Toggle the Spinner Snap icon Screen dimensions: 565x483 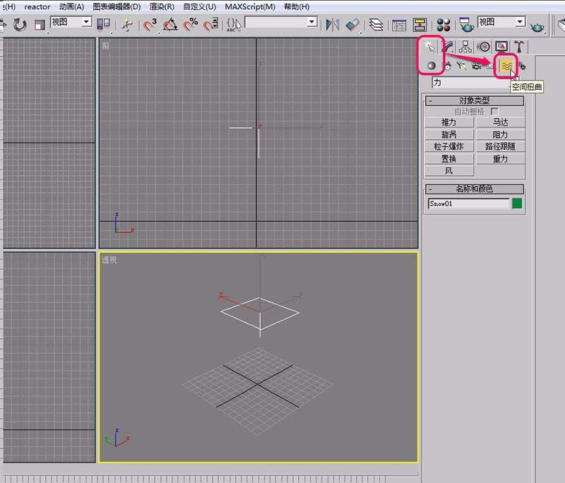click(x=210, y=25)
